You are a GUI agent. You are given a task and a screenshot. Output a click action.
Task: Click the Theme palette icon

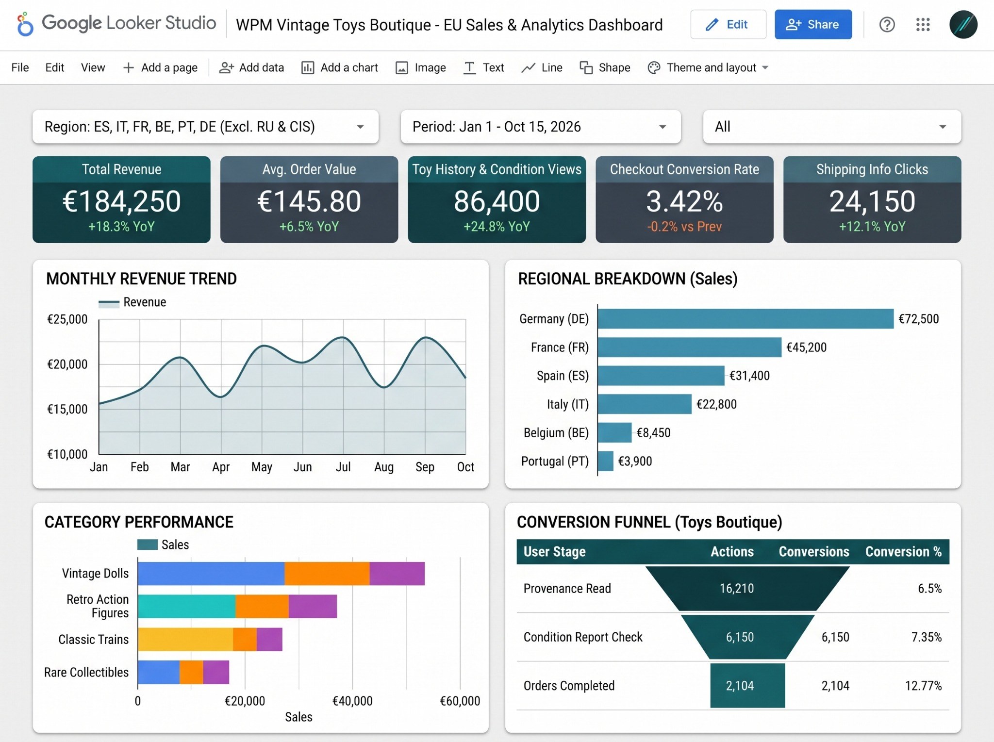click(654, 67)
